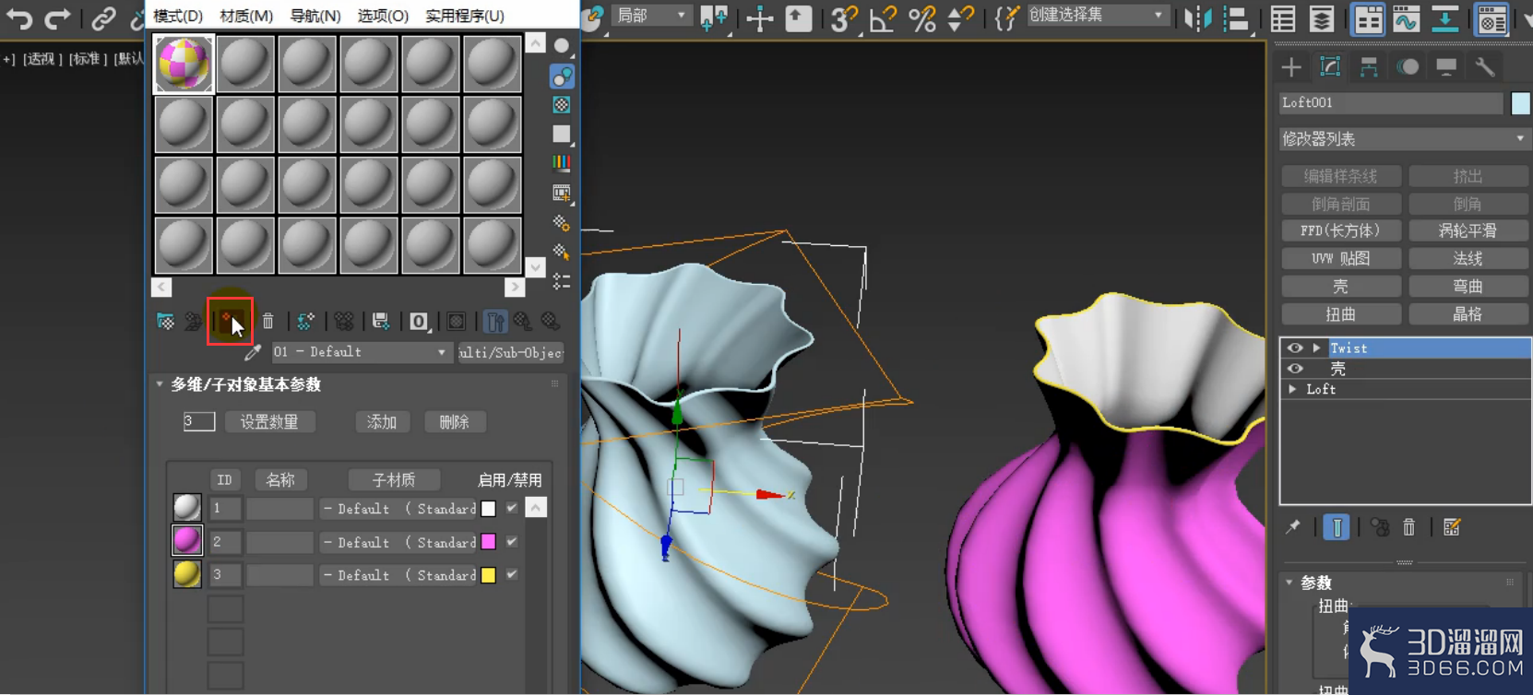Open 模式(D) menu

click(178, 16)
